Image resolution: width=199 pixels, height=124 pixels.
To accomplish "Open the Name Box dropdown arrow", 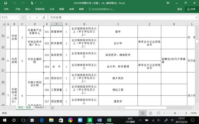I will click(x=19, y=17).
